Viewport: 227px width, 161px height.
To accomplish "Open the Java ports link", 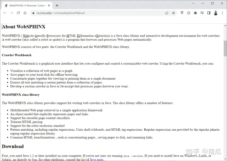I will tap(97, 159).
